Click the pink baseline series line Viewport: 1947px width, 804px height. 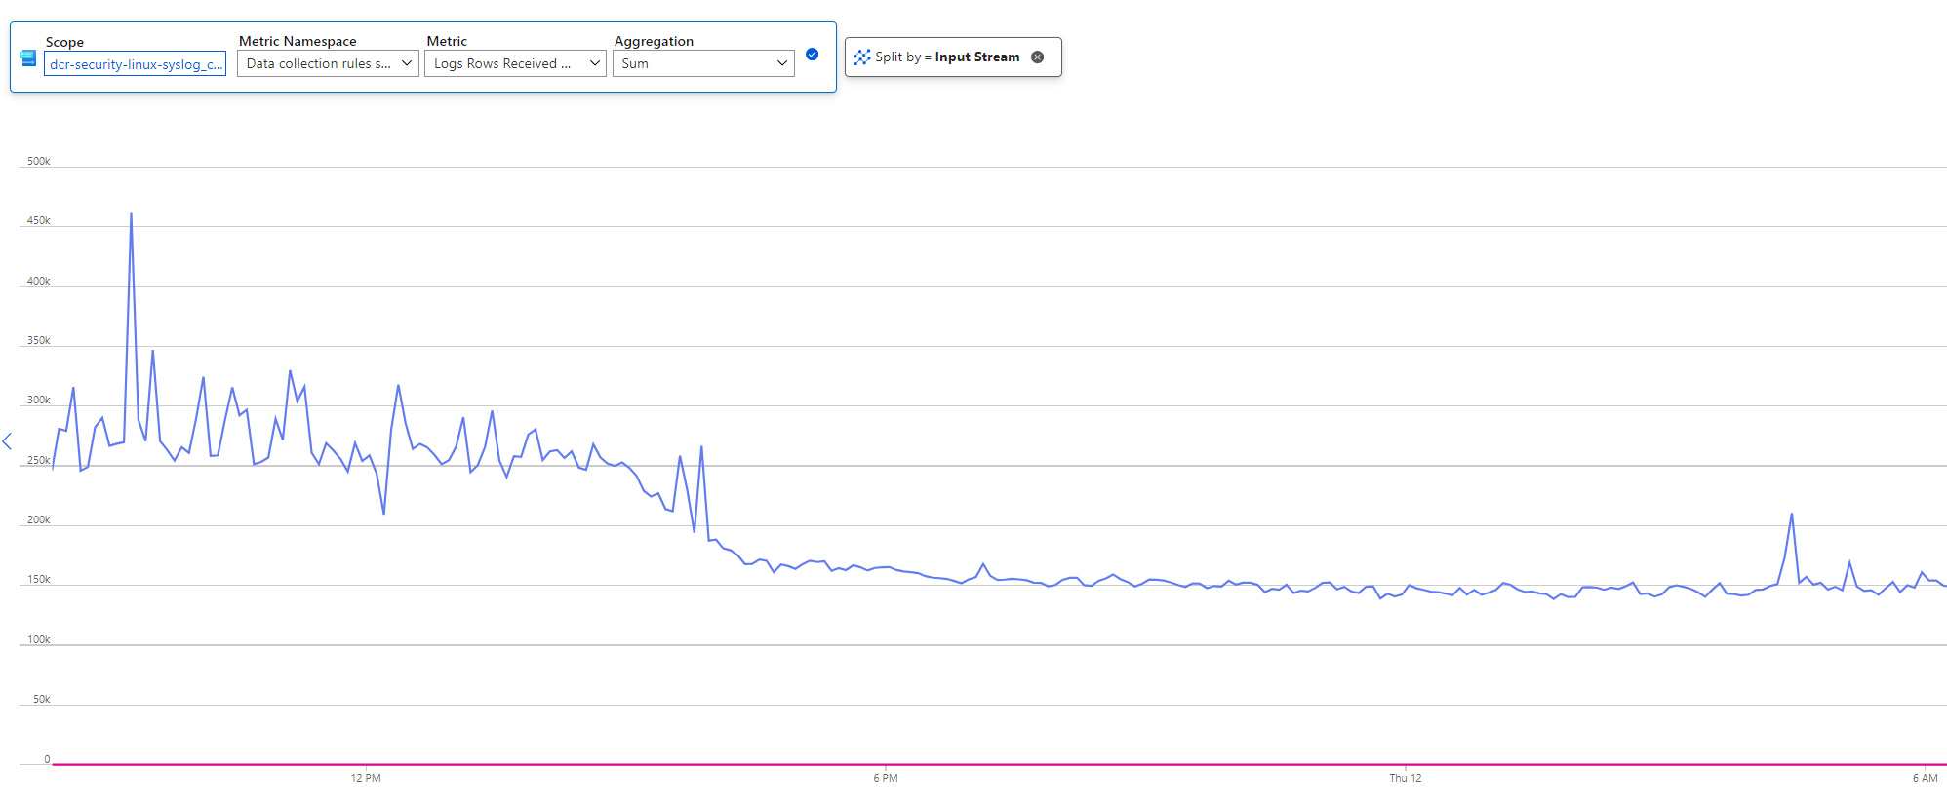[975, 764]
